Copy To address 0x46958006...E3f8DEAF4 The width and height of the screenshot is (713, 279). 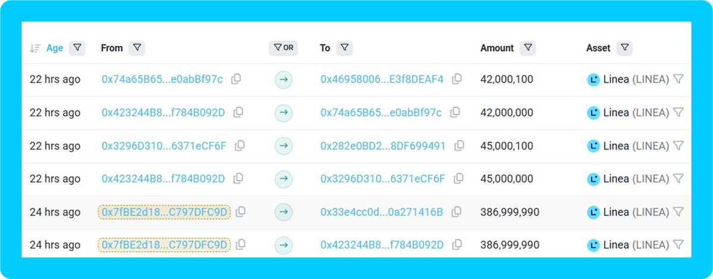click(x=457, y=79)
